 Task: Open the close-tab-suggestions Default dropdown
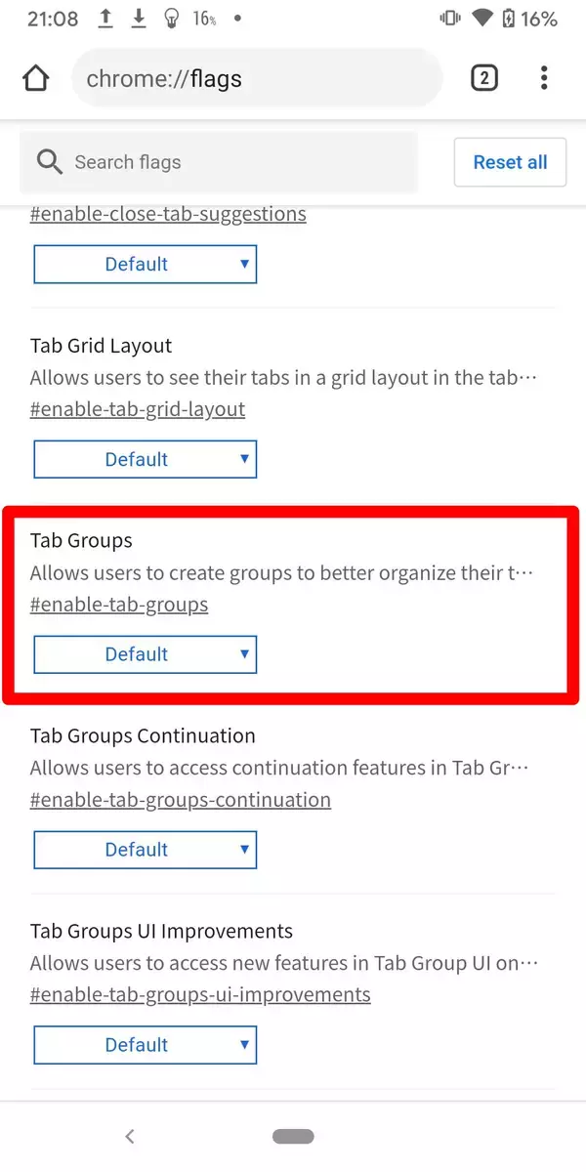[x=146, y=264]
